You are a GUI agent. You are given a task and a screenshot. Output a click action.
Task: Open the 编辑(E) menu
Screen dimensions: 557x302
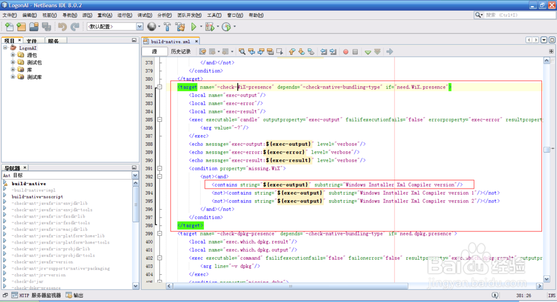click(30, 15)
